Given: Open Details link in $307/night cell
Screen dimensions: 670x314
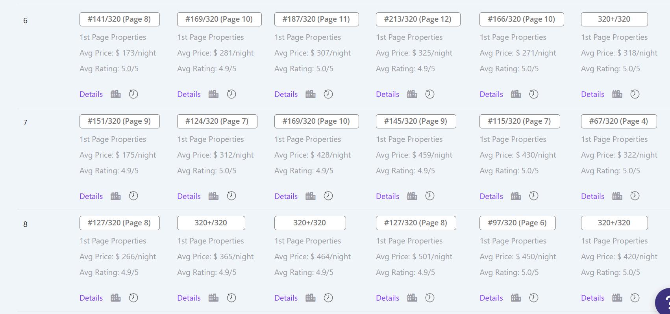Looking at the screenshot, I should click(x=286, y=94).
